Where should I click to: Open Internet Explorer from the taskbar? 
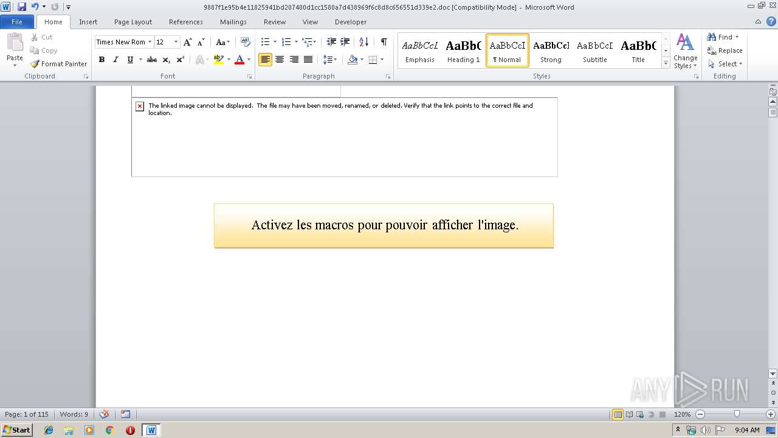[49, 430]
